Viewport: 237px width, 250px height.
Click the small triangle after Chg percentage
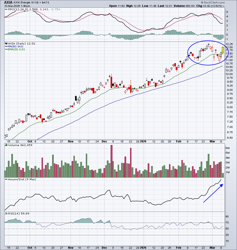[x=224, y=6]
